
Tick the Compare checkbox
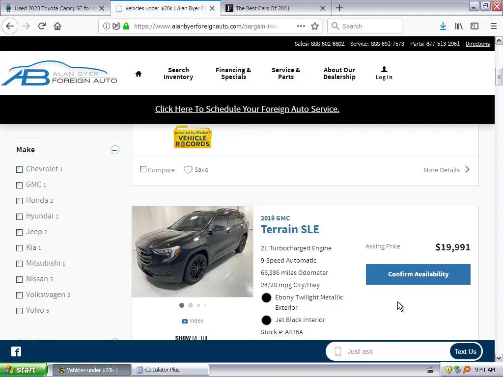pyautogui.click(x=143, y=169)
